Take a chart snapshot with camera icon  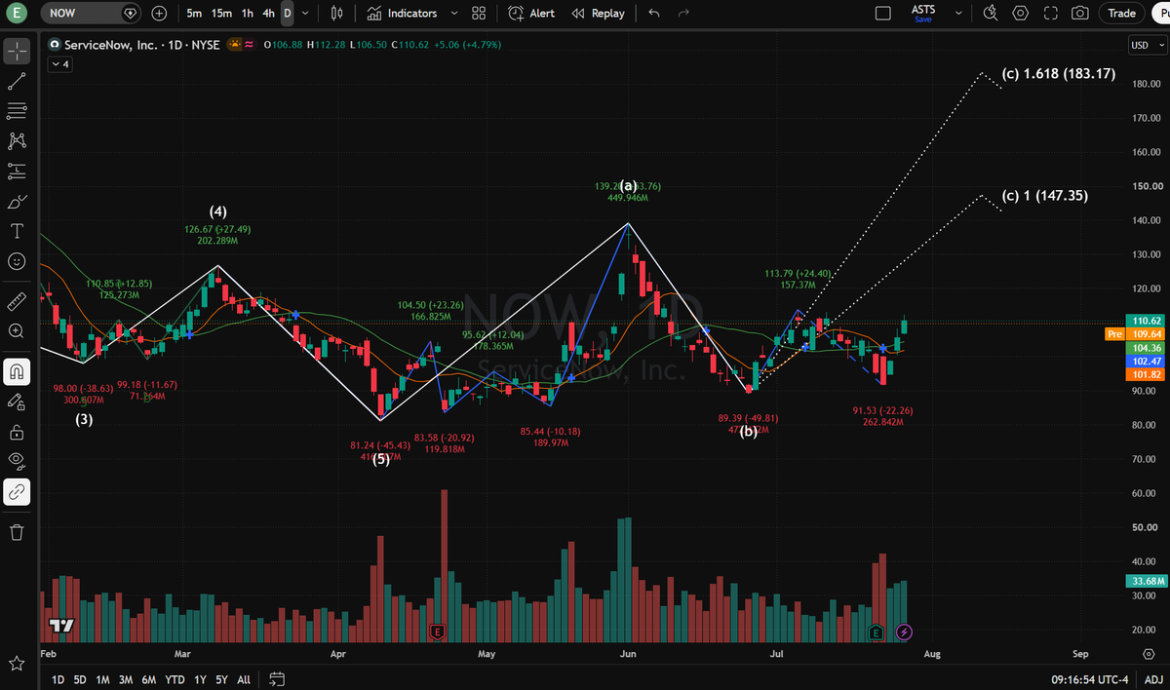[x=1079, y=14]
